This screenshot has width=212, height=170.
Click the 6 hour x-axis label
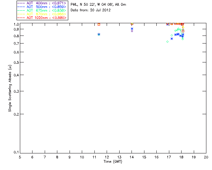coord(32,157)
